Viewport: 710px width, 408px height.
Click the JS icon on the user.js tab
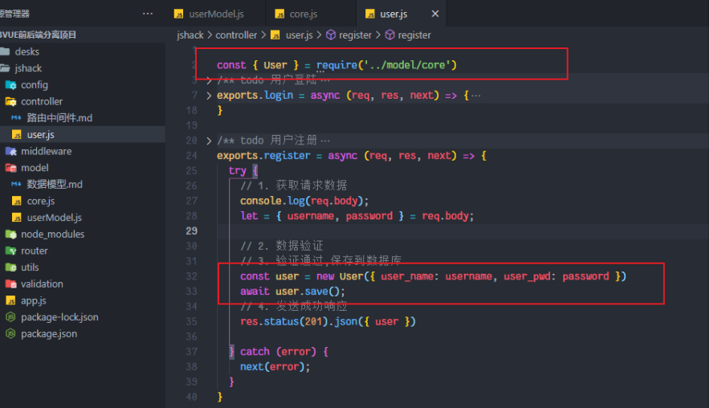click(370, 14)
